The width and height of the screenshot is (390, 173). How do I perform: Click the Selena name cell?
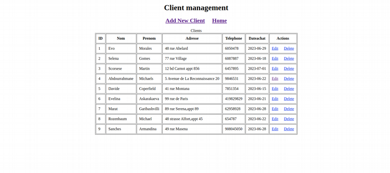coord(121,58)
